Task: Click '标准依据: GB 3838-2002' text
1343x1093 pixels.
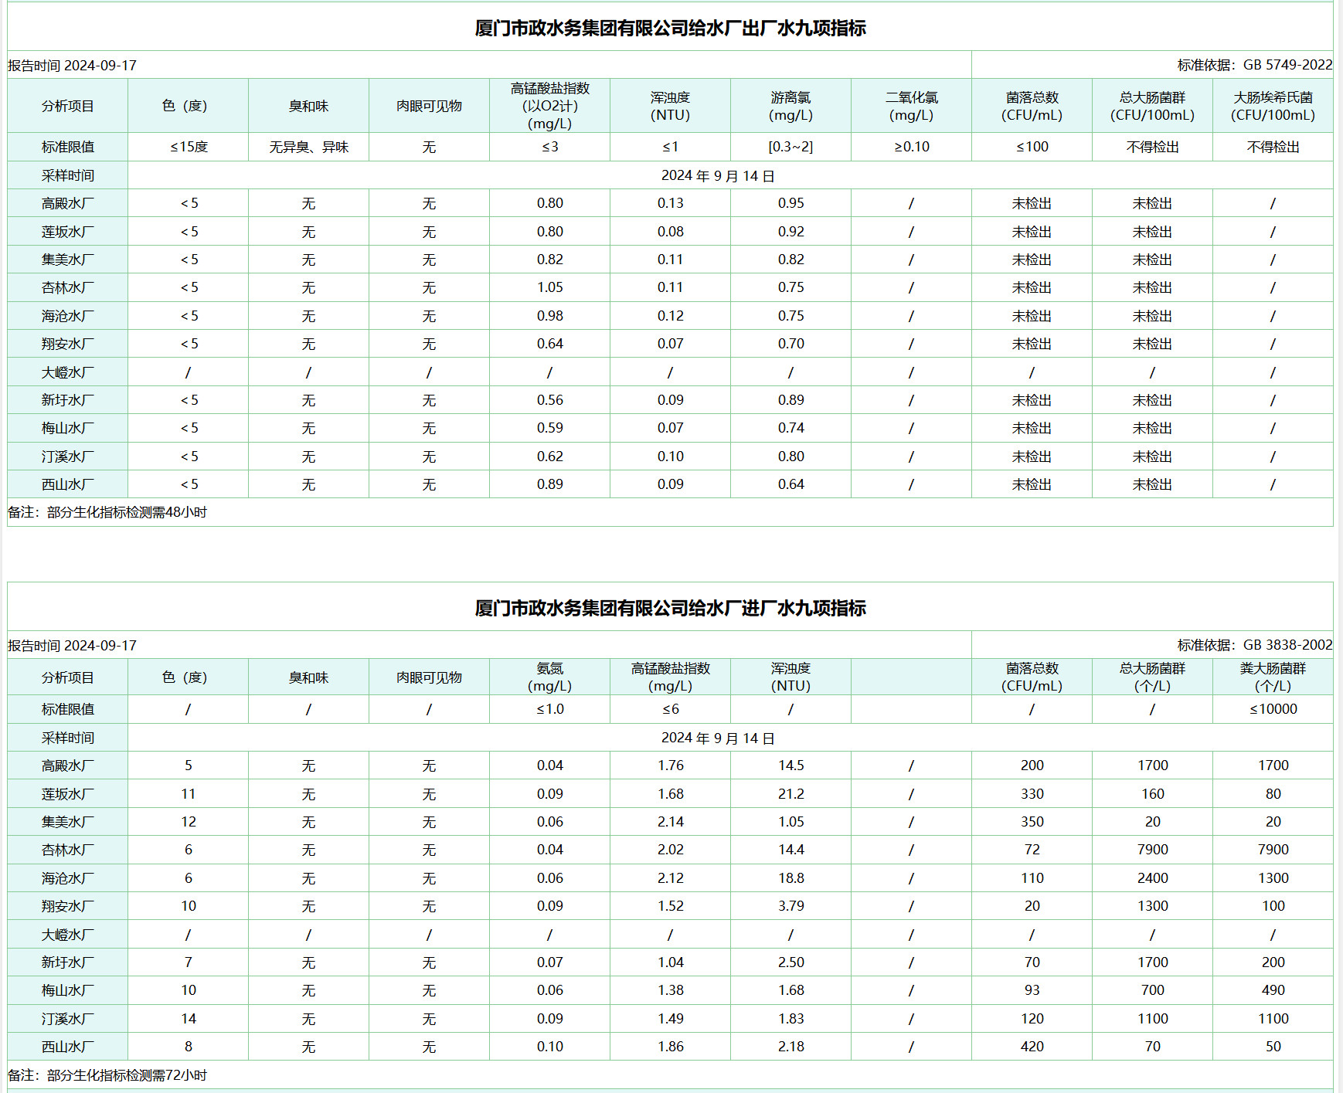Action: point(1255,645)
